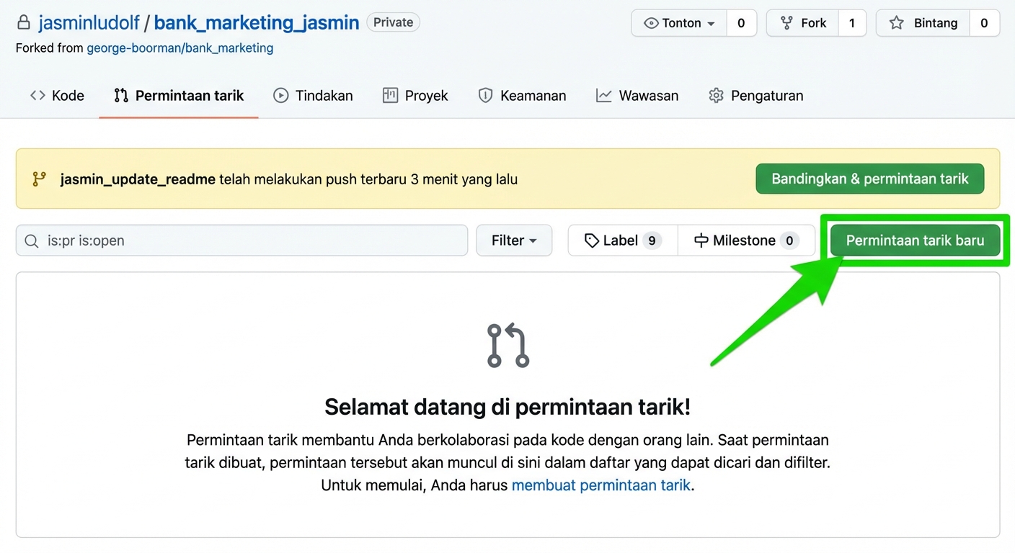Select the Permintaan tarik tab

pos(179,96)
